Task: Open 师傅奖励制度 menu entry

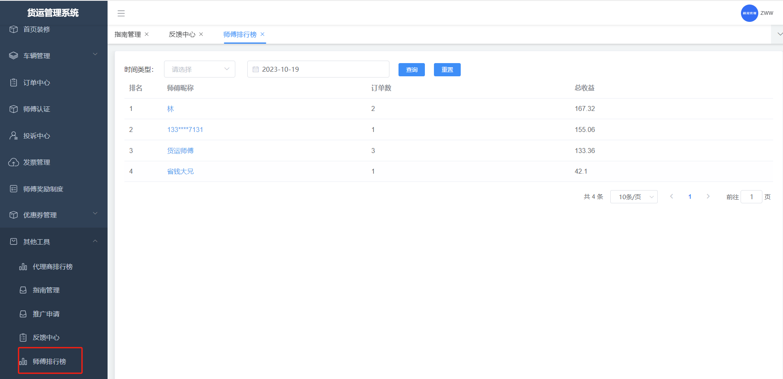Action: pos(43,189)
